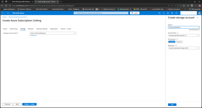
Task: Open tab actions menu icon
Action: pyautogui.click(x=6, y=2)
